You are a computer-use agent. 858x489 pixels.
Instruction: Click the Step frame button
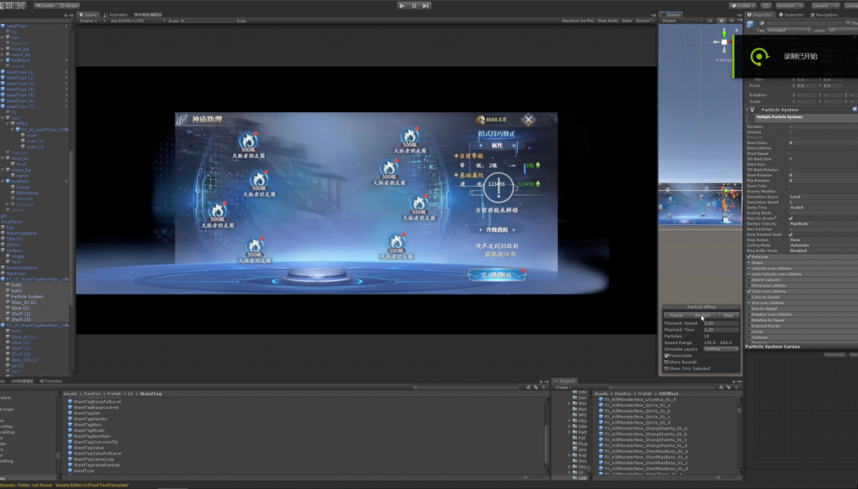pos(426,6)
